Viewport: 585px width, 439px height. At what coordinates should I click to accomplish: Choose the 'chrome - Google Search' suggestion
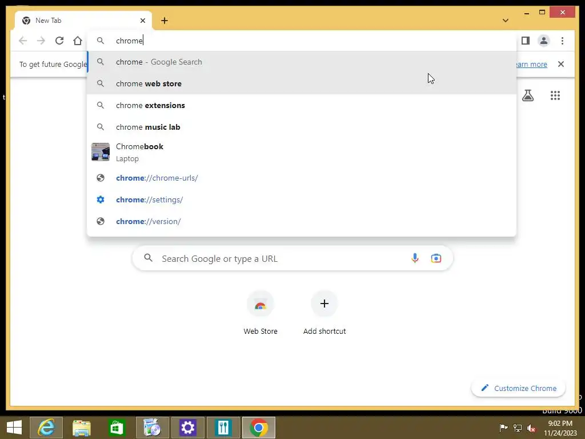coord(302,62)
